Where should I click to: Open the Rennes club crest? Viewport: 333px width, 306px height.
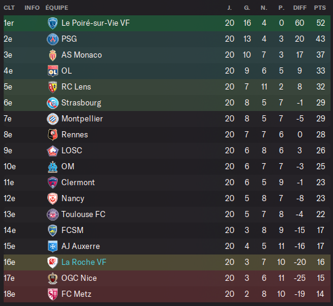53,135
